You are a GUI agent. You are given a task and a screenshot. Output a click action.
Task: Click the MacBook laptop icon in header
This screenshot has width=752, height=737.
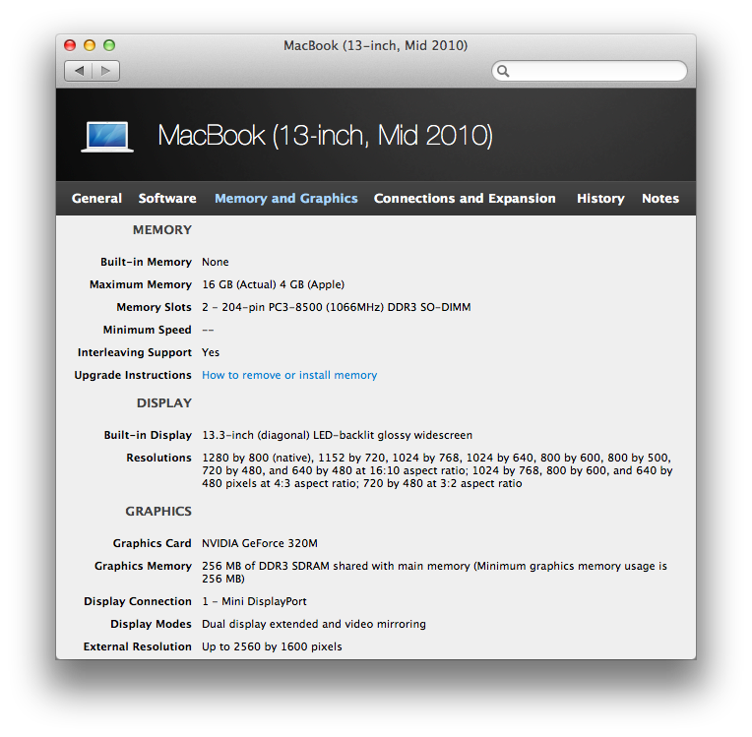coord(107,137)
